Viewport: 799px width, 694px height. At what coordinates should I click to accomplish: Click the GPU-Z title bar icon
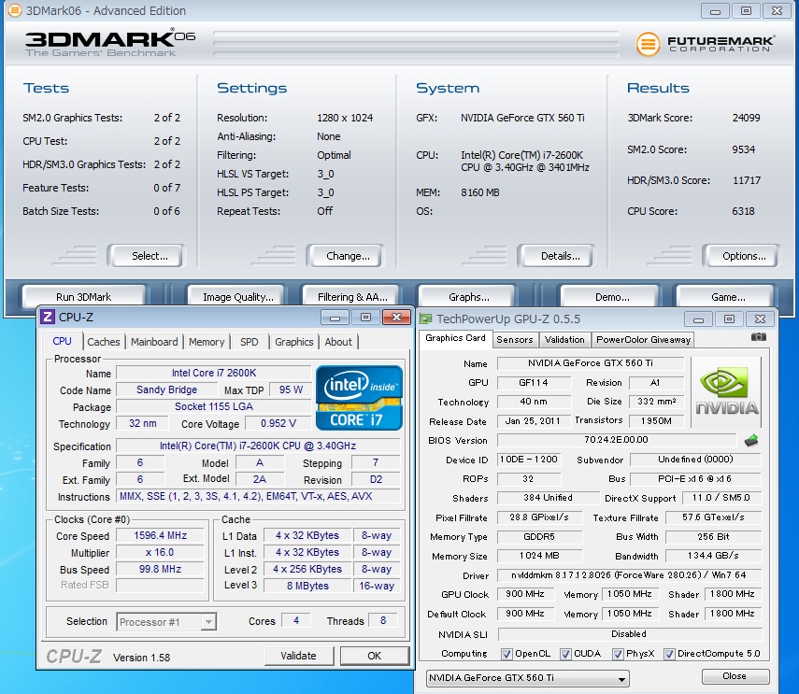click(x=426, y=319)
